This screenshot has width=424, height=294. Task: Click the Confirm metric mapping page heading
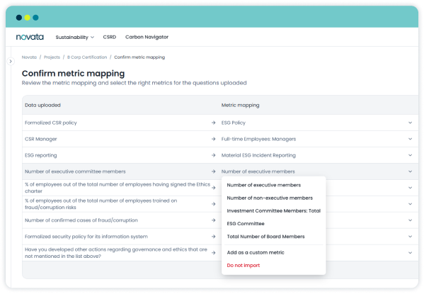(74, 74)
